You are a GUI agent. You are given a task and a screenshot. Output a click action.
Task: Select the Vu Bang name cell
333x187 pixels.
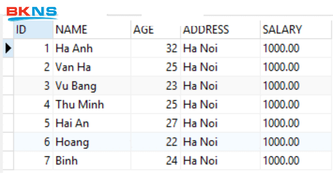[91, 86]
